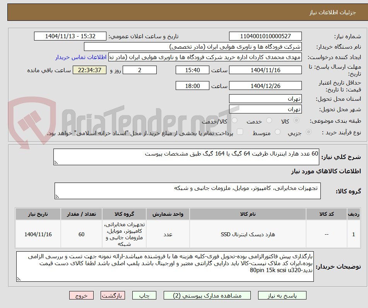Screen dimensions: 368x308
Task: Click the validity time 18:00 field
Action: [x=192, y=86]
